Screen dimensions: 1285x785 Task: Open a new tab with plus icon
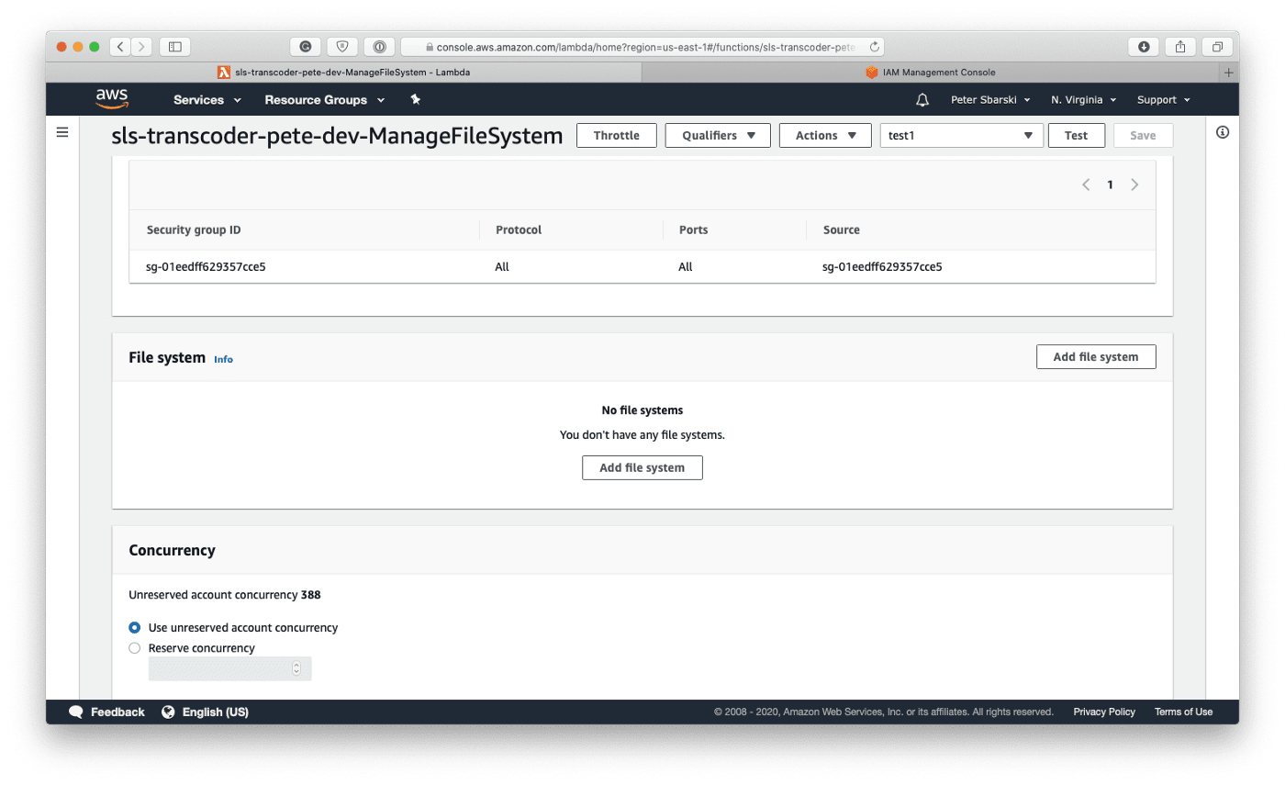pyautogui.click(x=1229, y=72)
